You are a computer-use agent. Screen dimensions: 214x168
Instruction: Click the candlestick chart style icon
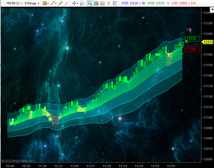44,3
